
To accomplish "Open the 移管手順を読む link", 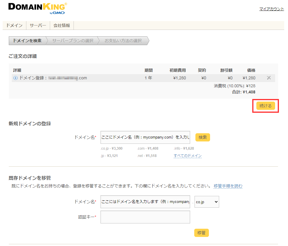I will [228, 186].
